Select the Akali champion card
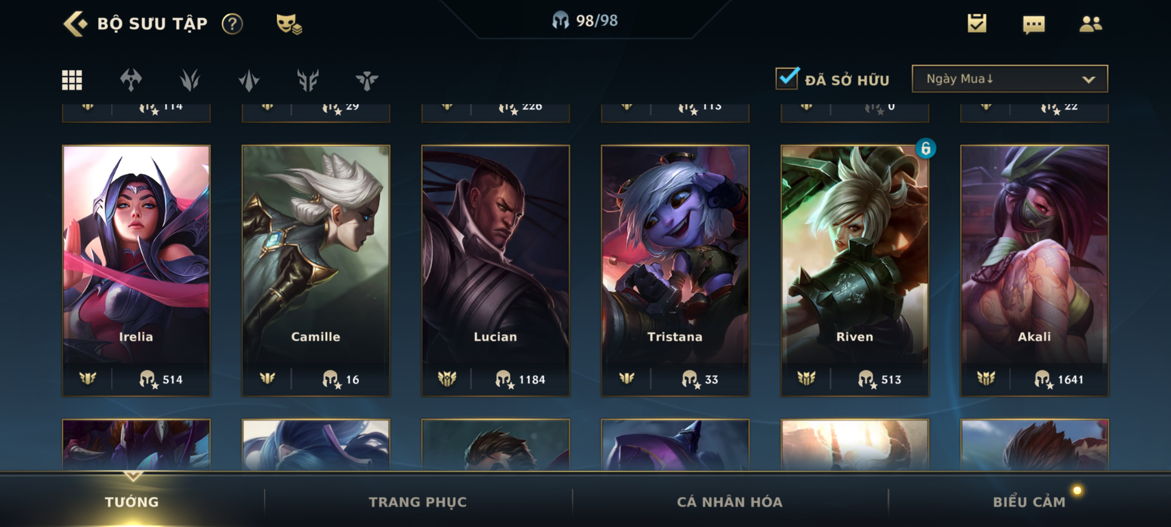 pos(1034,270)
